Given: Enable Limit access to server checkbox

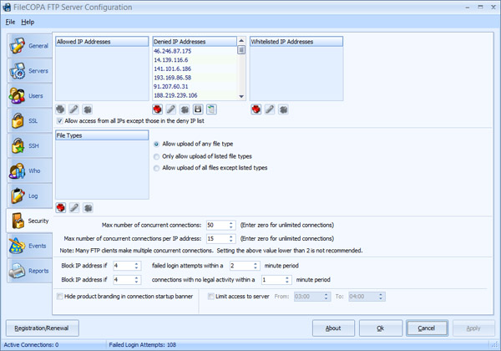Looking at the screenshot, I should coord(211,297).
